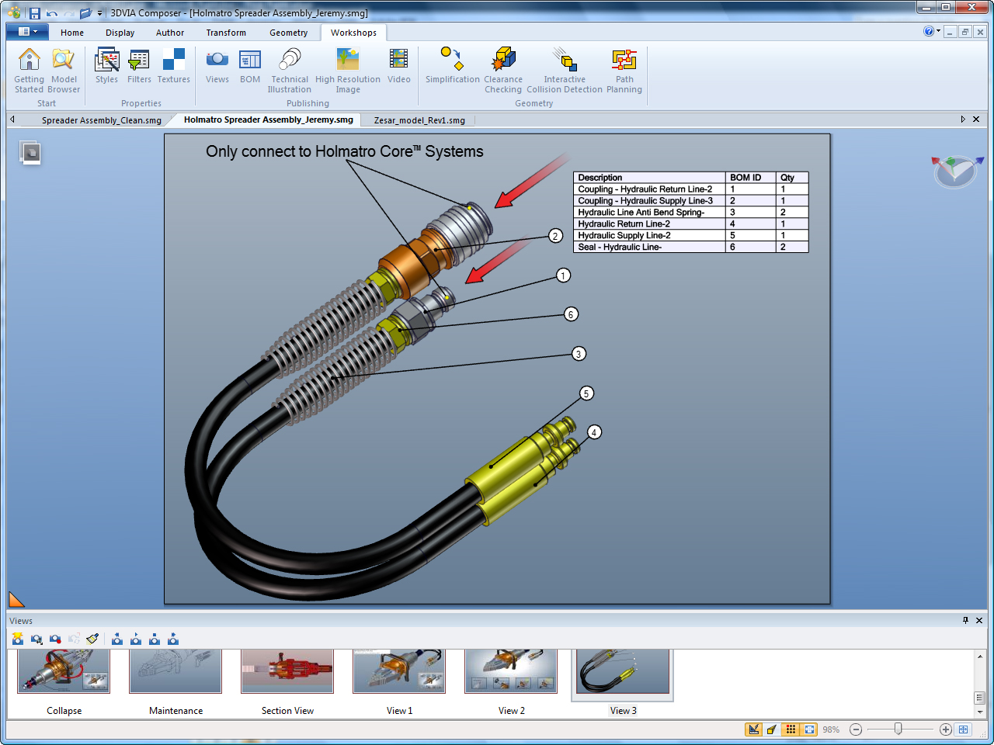Open the Simplification tool
This screenshot has height=745, width=994.
[452, 67]
